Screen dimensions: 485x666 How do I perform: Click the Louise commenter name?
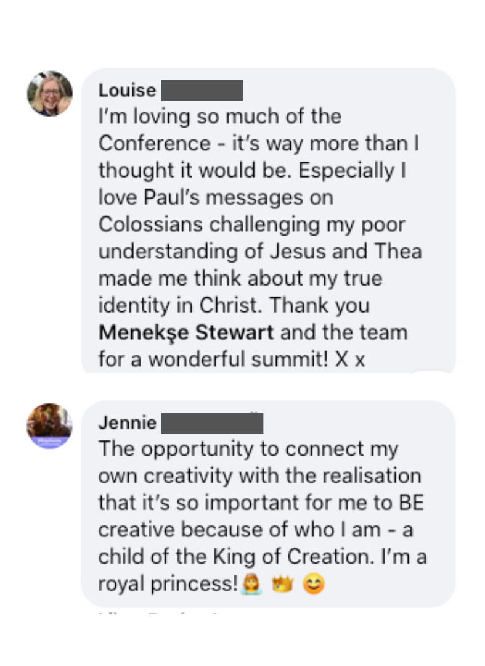(x=127, y=91)
